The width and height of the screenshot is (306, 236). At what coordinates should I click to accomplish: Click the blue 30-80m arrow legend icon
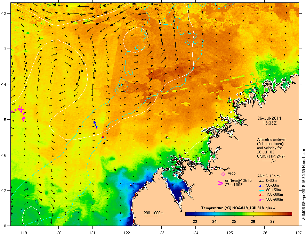click(261, 186)
